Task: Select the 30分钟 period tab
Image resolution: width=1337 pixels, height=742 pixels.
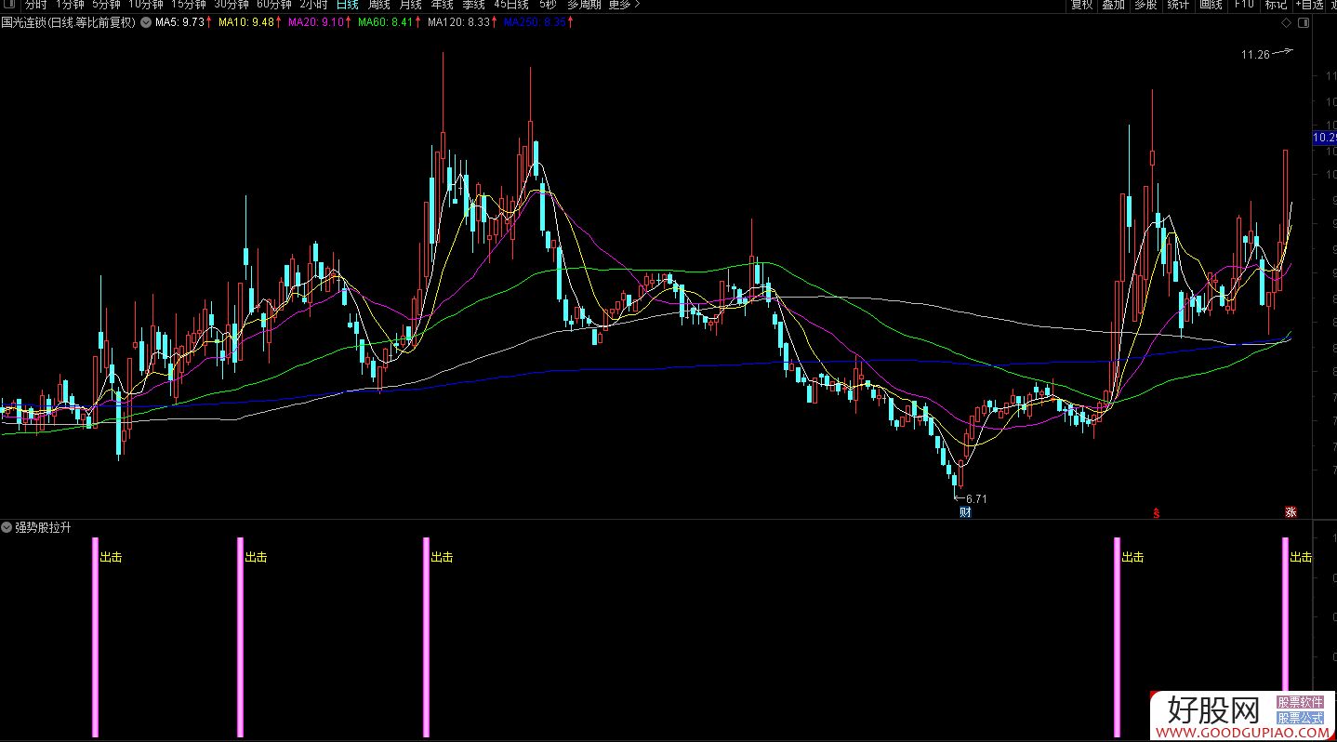Action: point(232,4)
